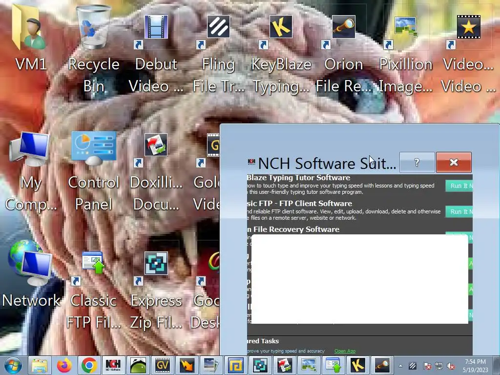
Task: Open File Explorer from the taskbar
Action: pyautogui.click(x=40, y=365)
